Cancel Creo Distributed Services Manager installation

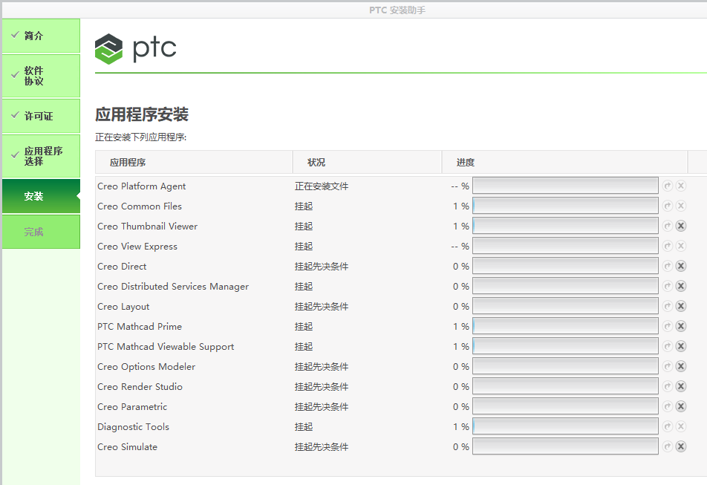pyautogui.click(x=681, y=286)
